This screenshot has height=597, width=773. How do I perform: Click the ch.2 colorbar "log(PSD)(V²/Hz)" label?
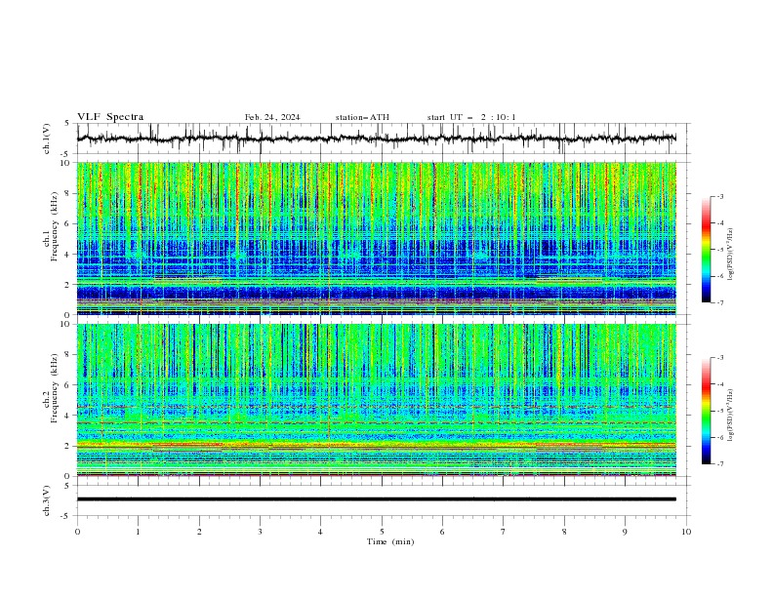(x=730, y=415)
